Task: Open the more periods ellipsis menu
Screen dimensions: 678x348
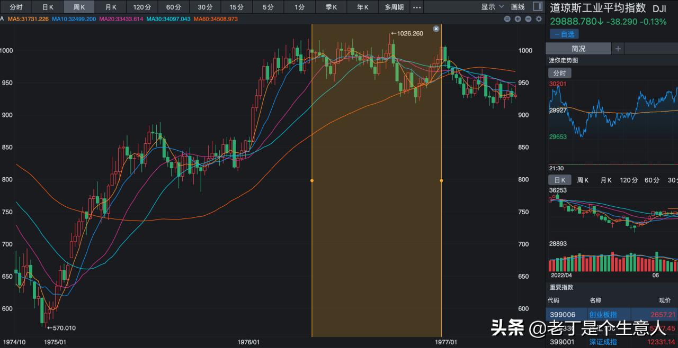Action: click(417, 7)
